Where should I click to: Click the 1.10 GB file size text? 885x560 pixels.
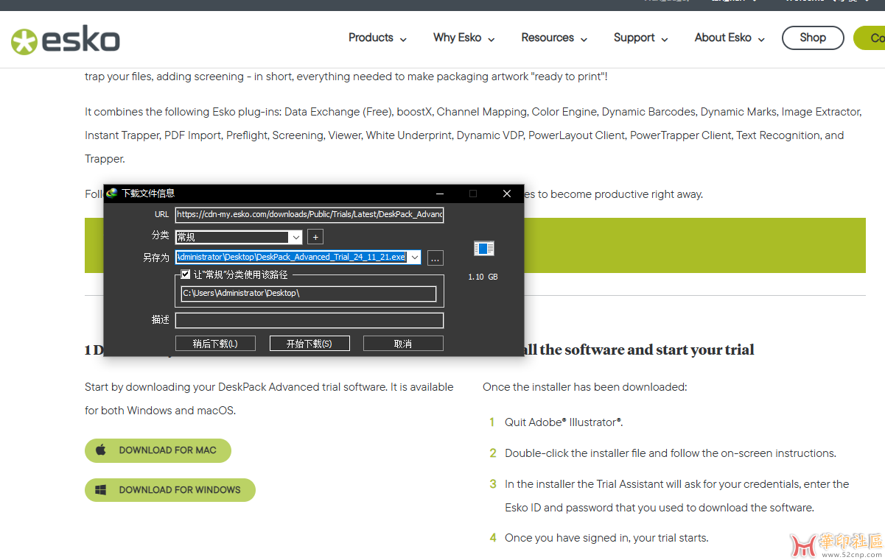pos(483,277)
